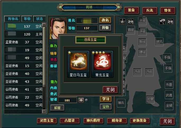Open the 头部 head equipment slot
The height and width of the screenshot is (128, 181).
(142, 21)
